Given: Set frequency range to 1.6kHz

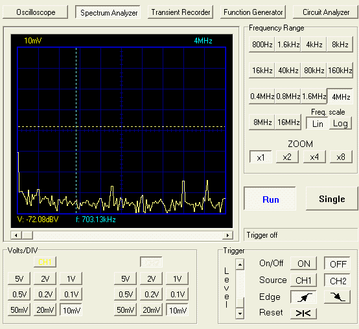Looking at the screenshot, I should coord(288,45).
